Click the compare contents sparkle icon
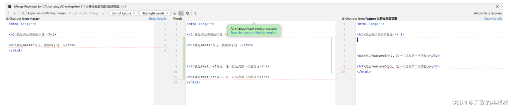The image size is (513, 108). click(23, 13)
